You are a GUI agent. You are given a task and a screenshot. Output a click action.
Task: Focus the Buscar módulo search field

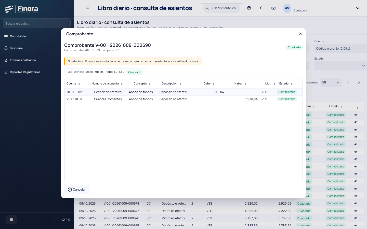(37, 23)
